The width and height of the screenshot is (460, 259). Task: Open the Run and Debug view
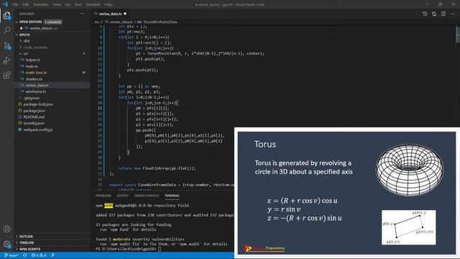click(x=6, y=60)
